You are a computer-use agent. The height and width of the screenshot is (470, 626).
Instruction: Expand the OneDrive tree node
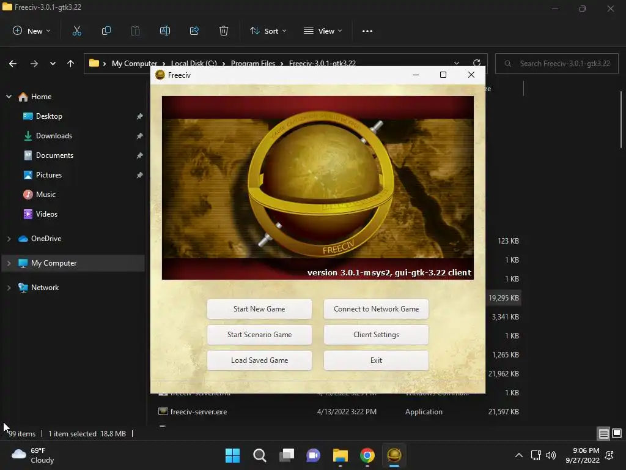click(9, 239)
